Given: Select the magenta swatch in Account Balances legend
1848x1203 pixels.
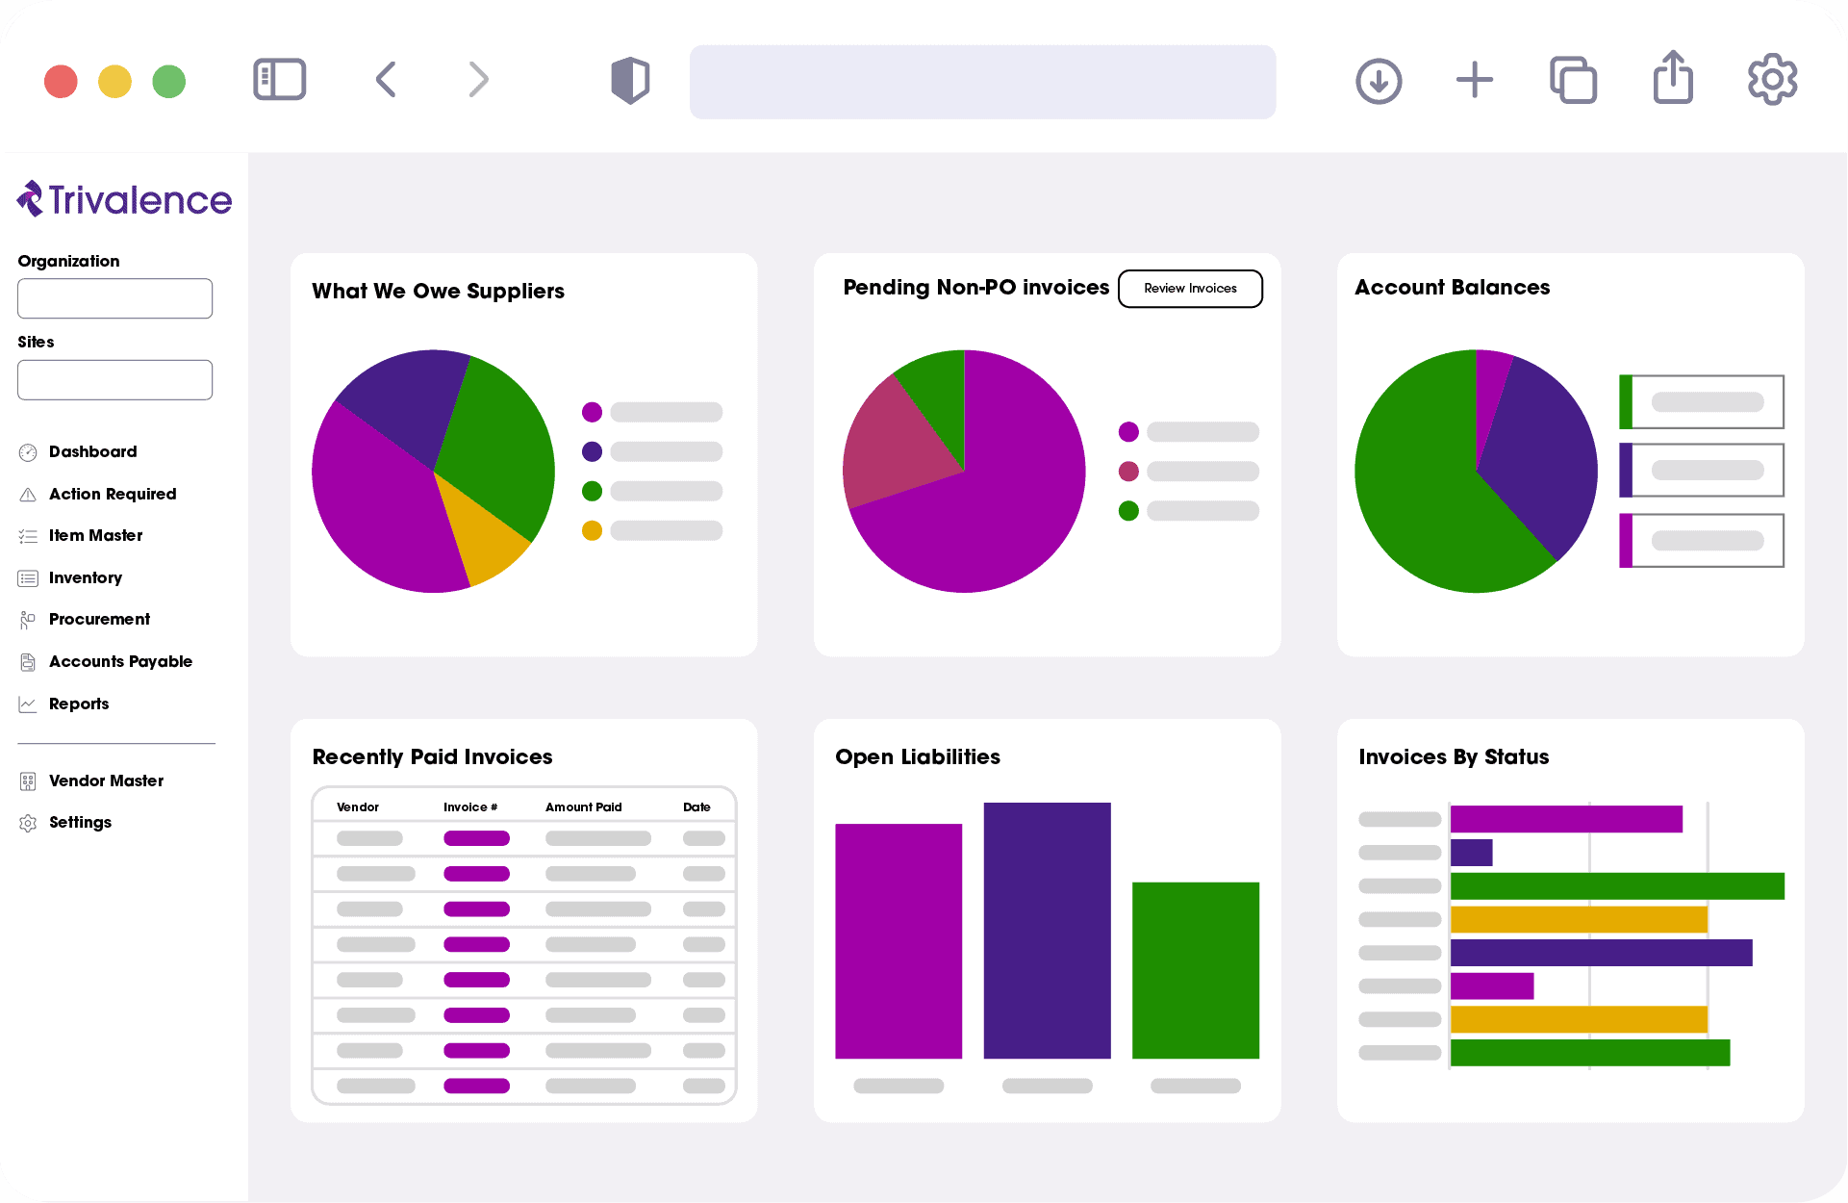Looking at the screenshot, I should (x=1624, y=540).
